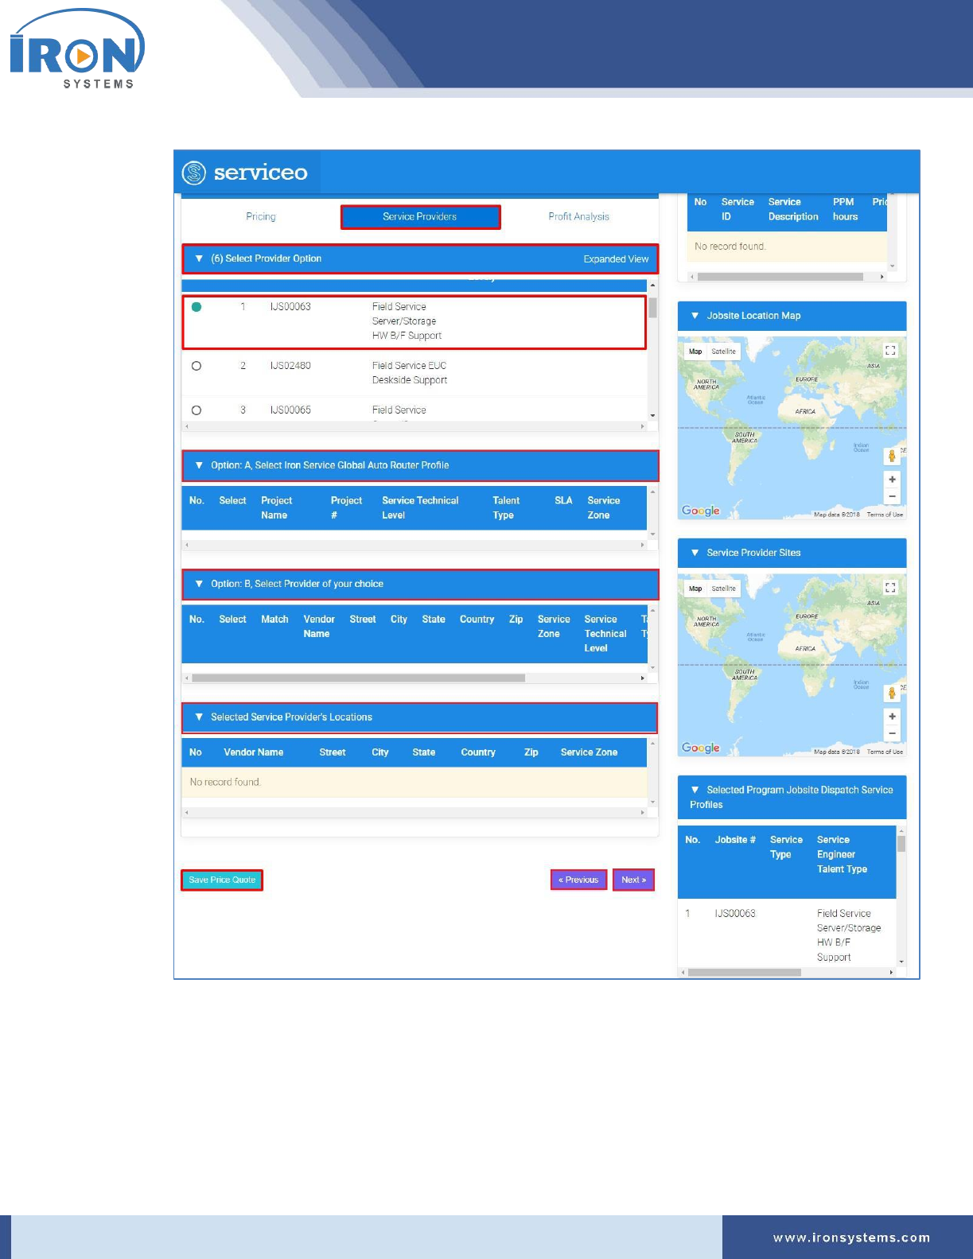Viewport: 973px width, 1259px height.
Task: Proceed with the Next button
Action: [x=634, y=880]
